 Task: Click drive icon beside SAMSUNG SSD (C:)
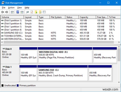3,33
